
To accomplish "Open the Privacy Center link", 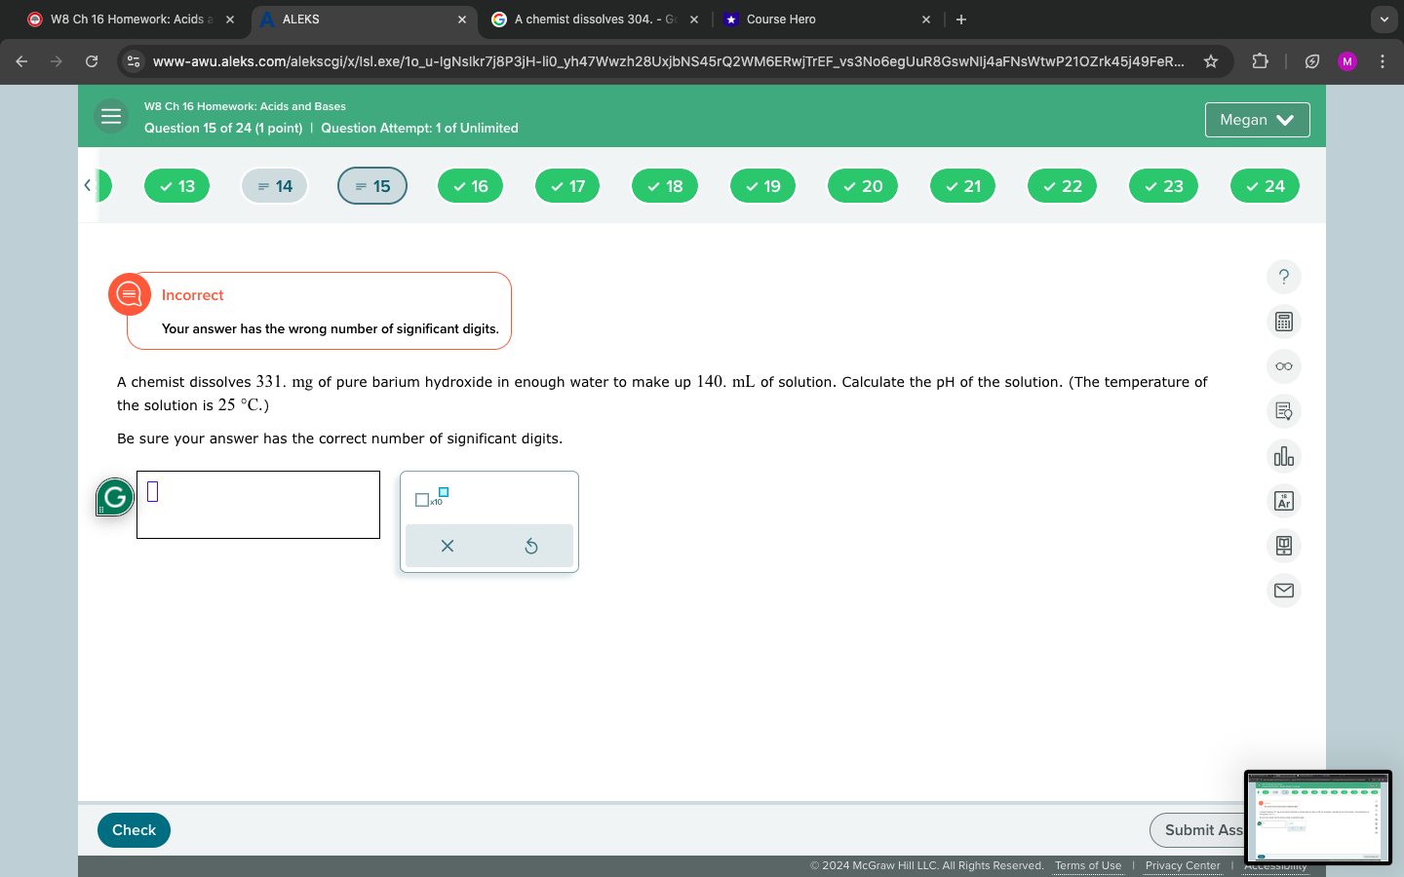I will point(1182,865).
